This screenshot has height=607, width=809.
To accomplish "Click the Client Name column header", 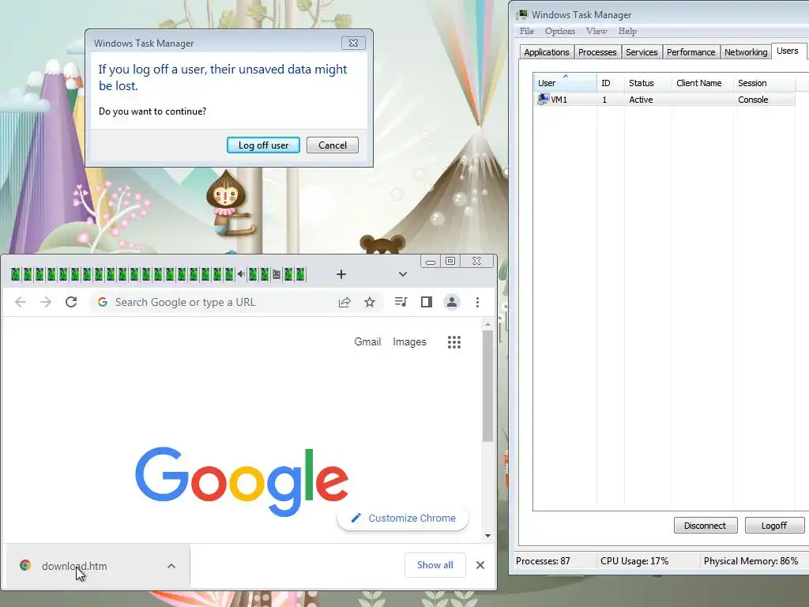I will pyautogui.click(x=702, y=82).
